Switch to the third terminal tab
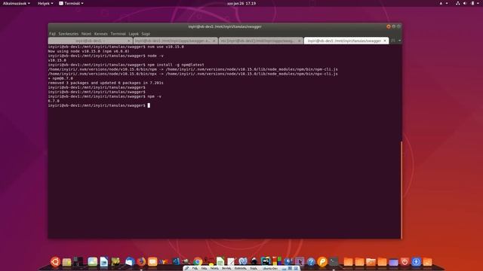Image resolution: width=483 pixels, height=271 pixels. click(260, 41)
